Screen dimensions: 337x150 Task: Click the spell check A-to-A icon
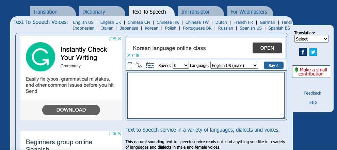pyautogui.click(x=139, y=65)
